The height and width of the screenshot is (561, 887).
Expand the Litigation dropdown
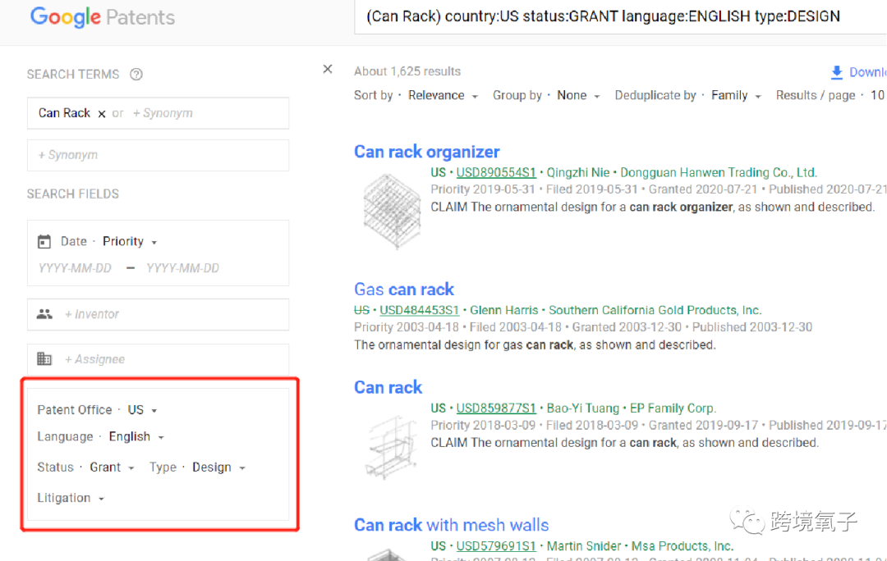[x=71, y=498]
